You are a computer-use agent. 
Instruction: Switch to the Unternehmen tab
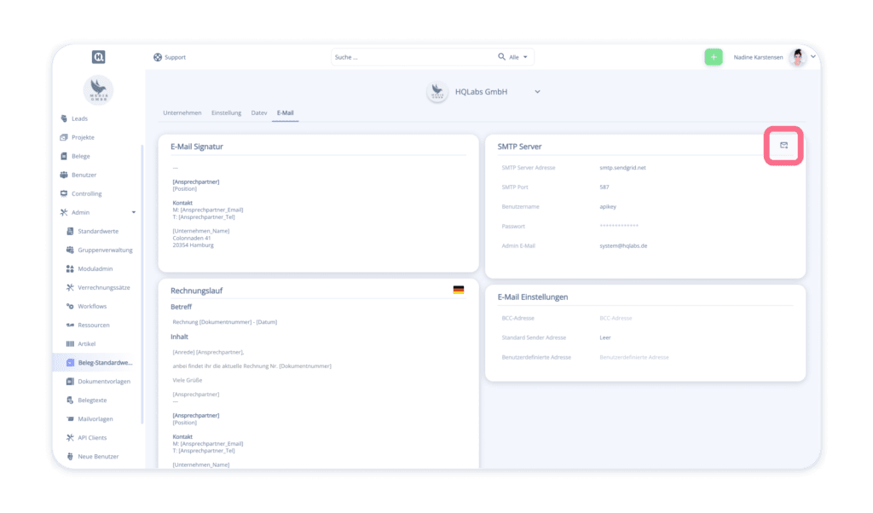pos(182,112)
